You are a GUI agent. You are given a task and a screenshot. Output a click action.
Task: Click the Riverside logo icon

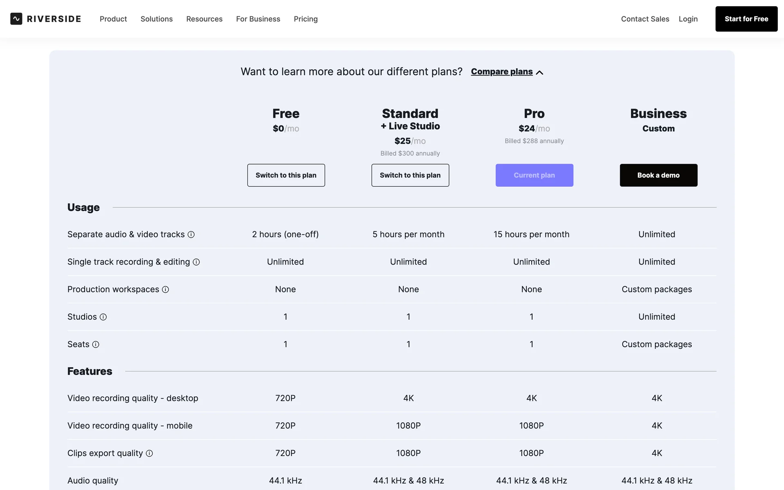pyautogui.click(x=16, y=19)
